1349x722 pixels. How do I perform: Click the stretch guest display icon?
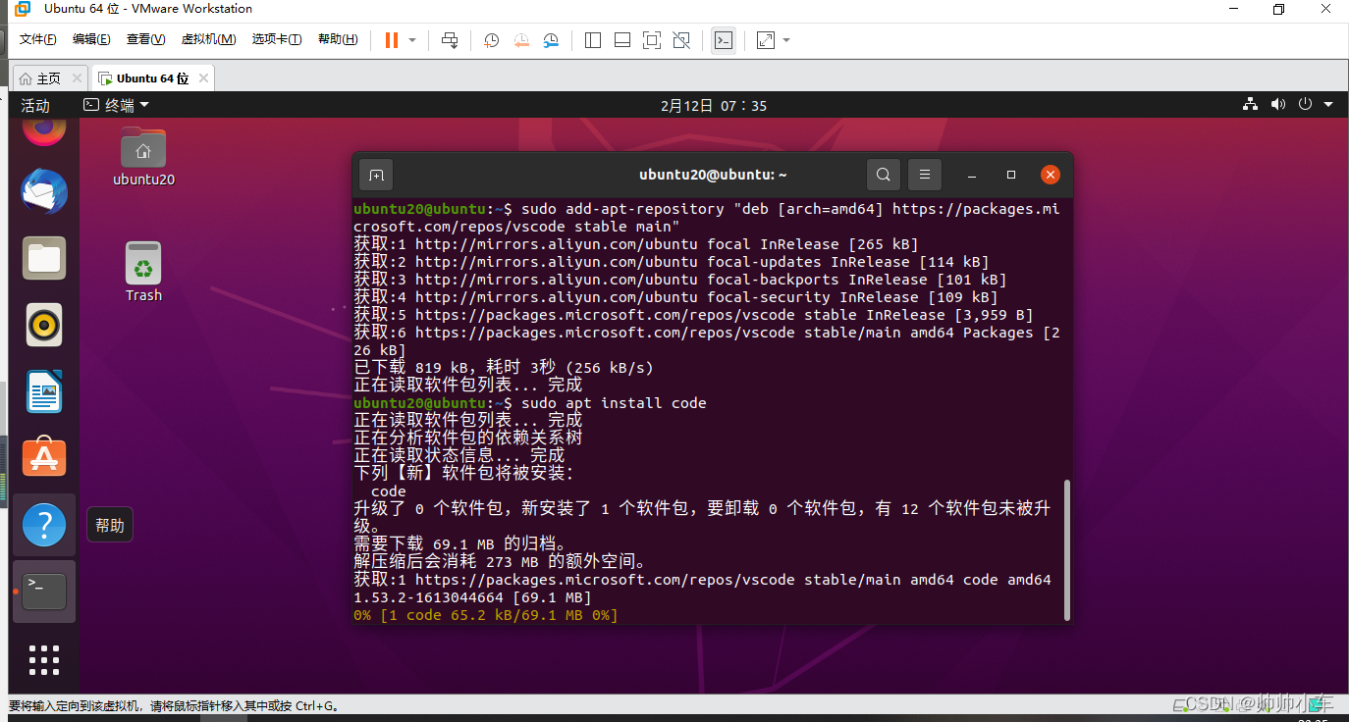click(x=766, y=40)
